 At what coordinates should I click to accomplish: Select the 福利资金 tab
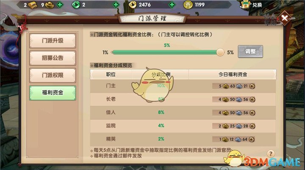pos(53,93)
